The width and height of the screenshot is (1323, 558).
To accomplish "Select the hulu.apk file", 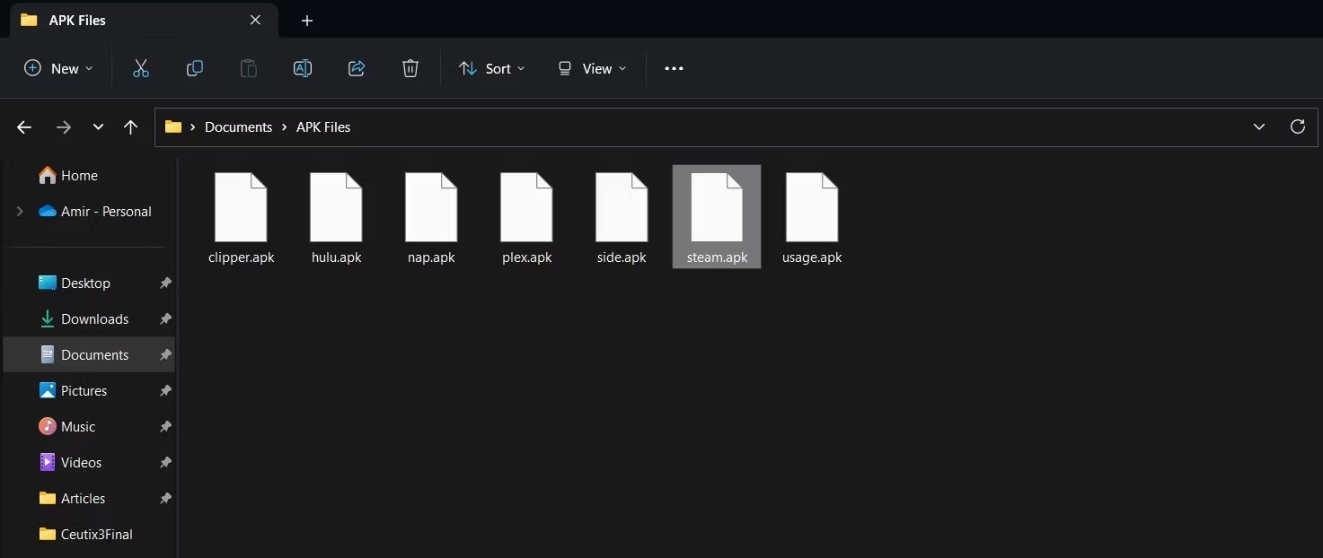I will pyautogui.click(x=336, y=215).
